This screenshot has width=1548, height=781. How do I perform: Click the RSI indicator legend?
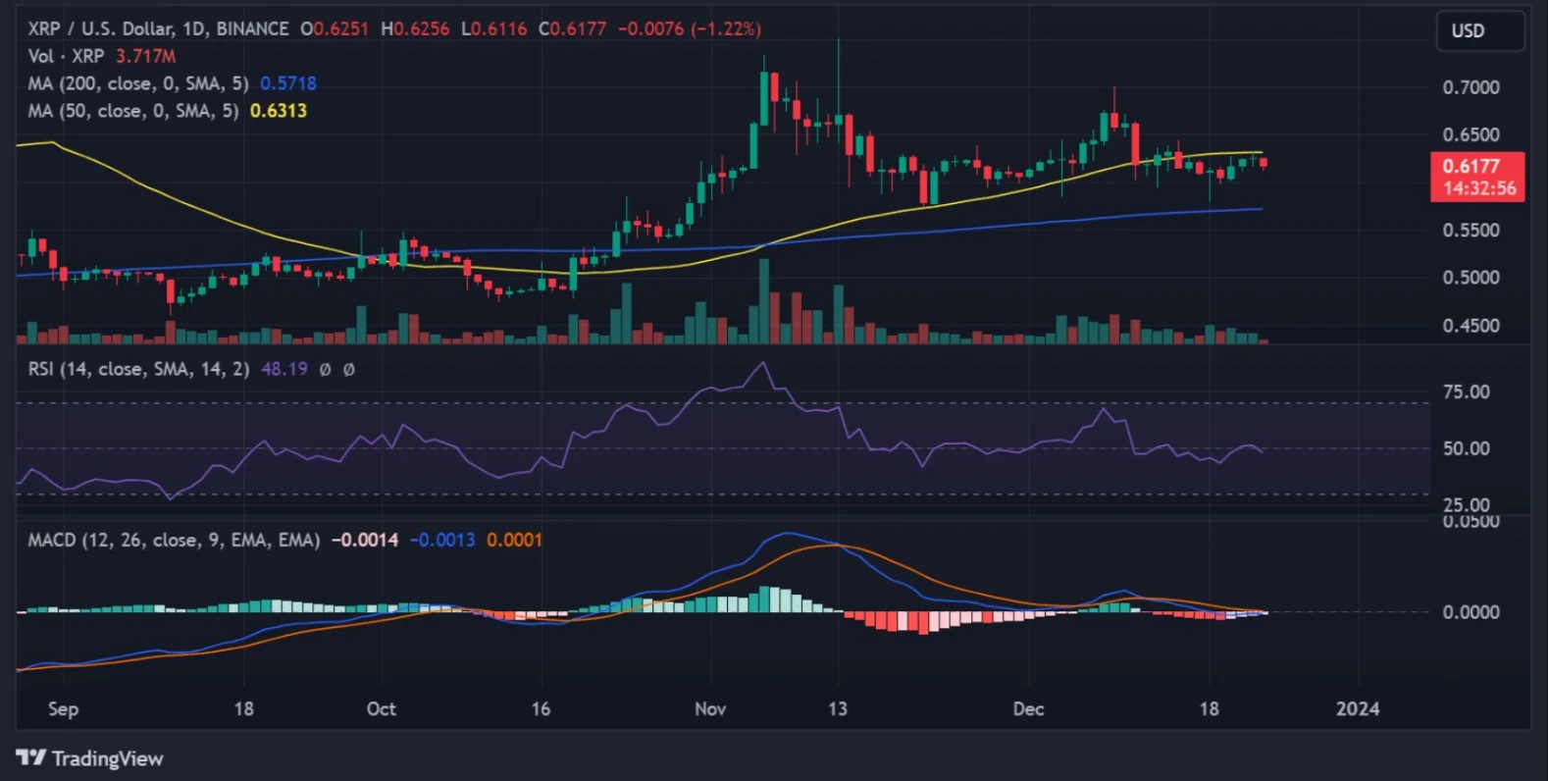click(x=138, y=369)
